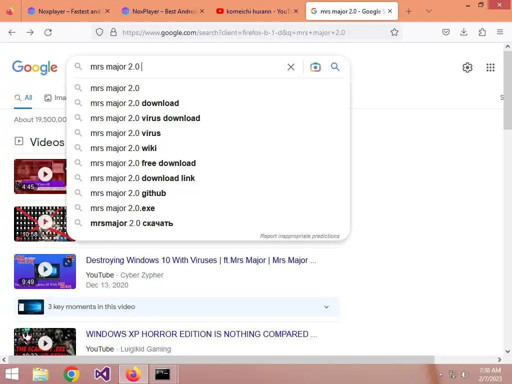Clear the Google search box text

coord(290,67)
